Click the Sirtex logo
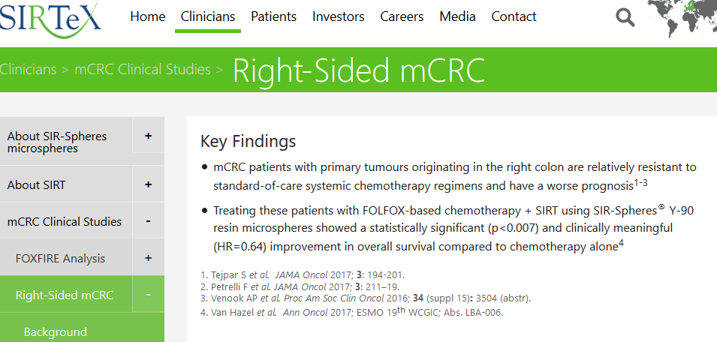Viewport: 717px width, 342px height. pos(50,19)
